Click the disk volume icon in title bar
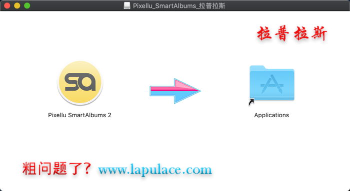 tap(127, 5)
